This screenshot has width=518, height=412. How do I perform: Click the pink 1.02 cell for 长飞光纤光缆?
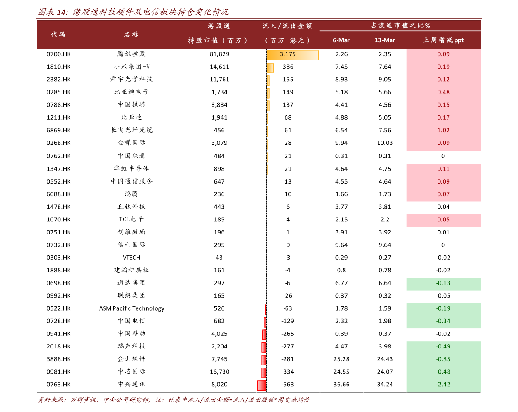(443, 131)
